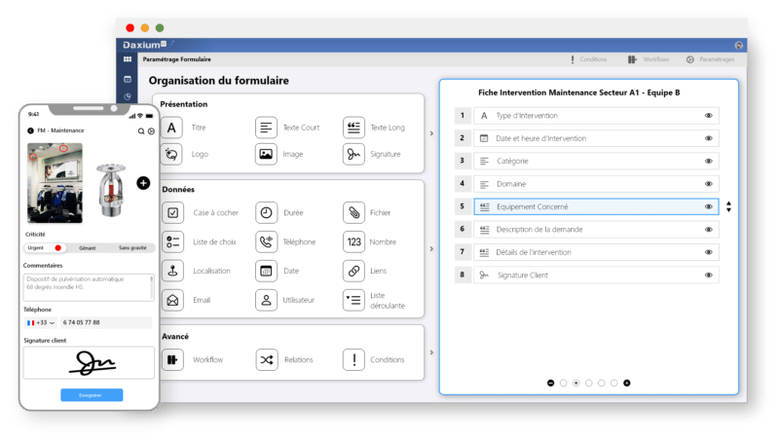Insert an Image field

coord(266,154)
